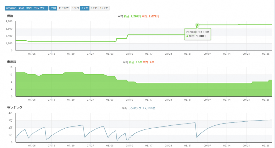Click the green data point marker on price chart
Screen dimensions: 275x148
197,25
